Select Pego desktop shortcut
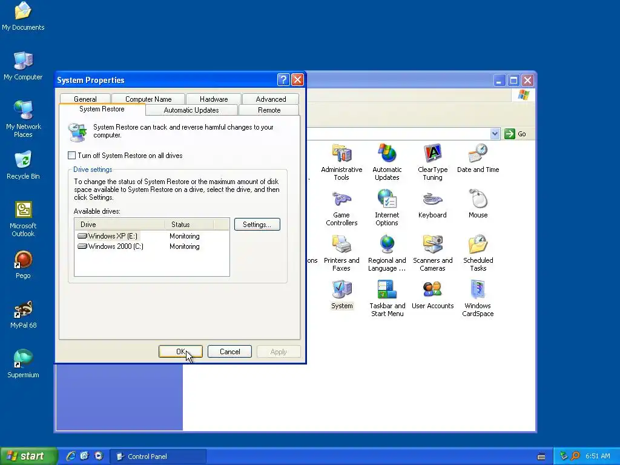The height and width of the screenshot is (465, 620). (x=23, y=265)
